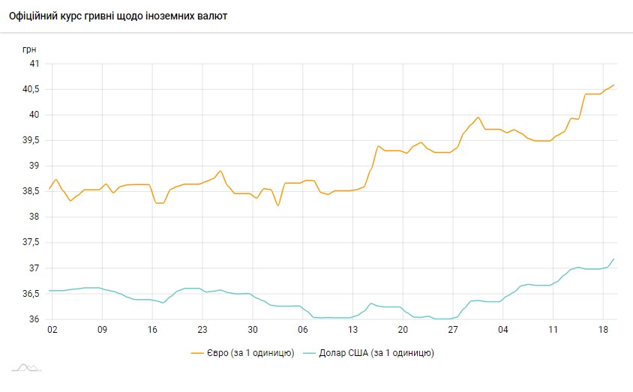
Task: Select the 09 date tick label
Action: coord(102,329)
